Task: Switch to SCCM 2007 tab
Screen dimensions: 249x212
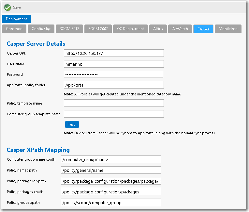Action: tap(98, 29)
